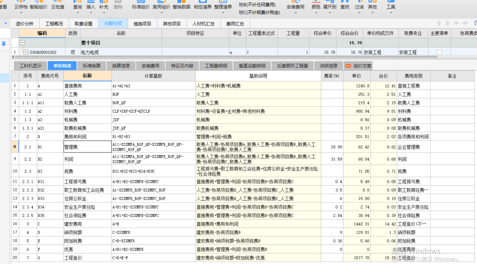Open the 换算信息 lower tab
The image size is (477, 264).
coord(121,66)
